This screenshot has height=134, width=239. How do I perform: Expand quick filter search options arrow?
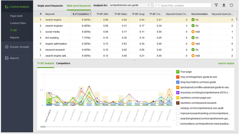pyautogui.click(x=158, y=5)
